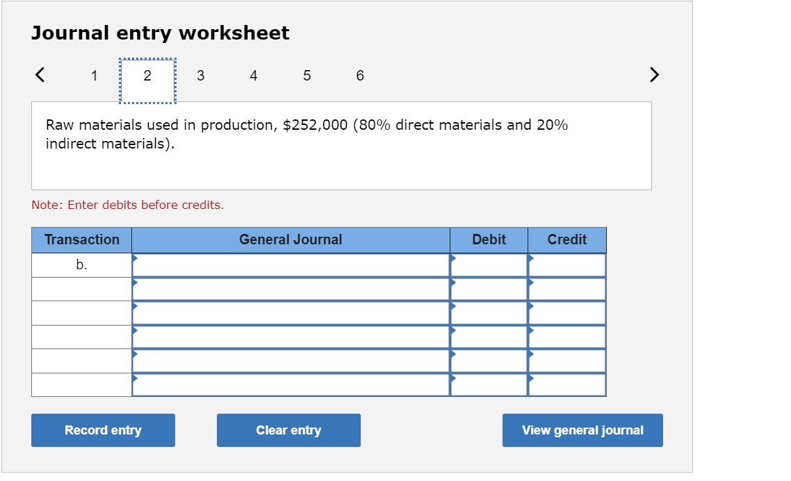Open transaction tab 4

pos(254,76)
